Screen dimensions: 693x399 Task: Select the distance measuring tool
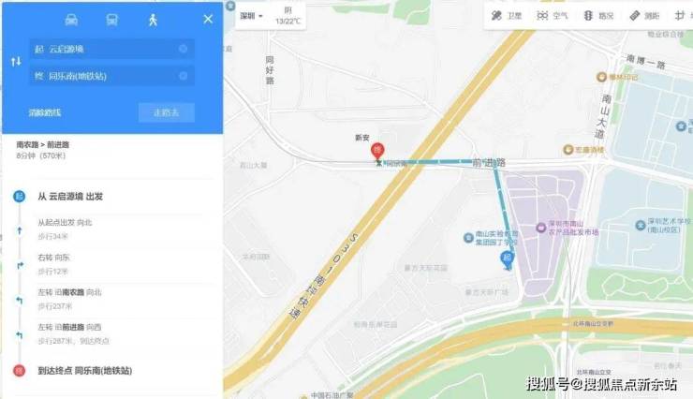click(644, 16)
